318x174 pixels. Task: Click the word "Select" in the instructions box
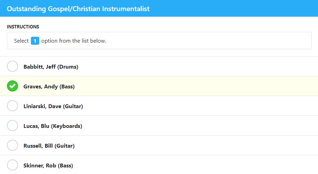pos(21,41)
